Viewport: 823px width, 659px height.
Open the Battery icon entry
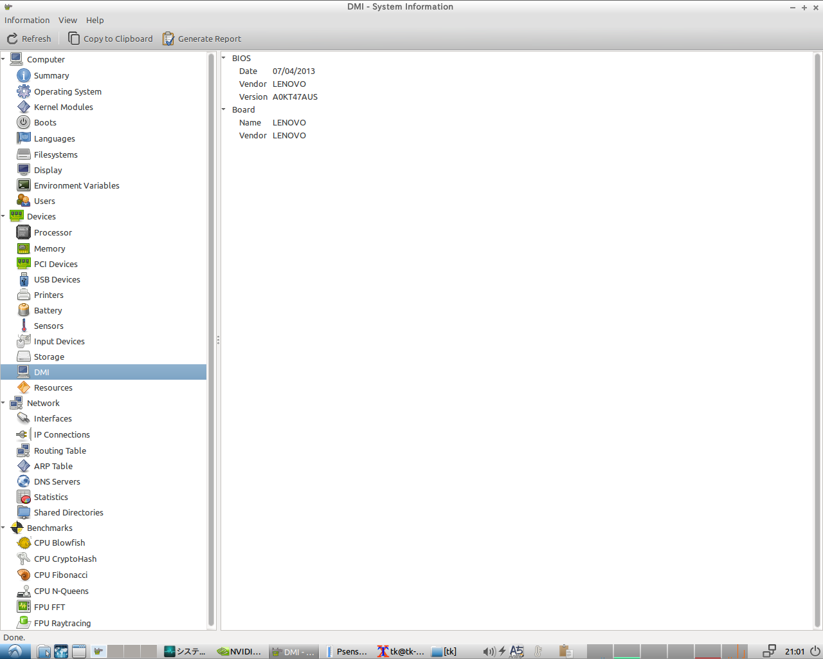[24, 310]
